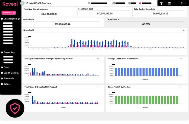Open the Marketplace button
This screenshot has width=189, height=124.
pyautogui.click(x=9, y=13)
